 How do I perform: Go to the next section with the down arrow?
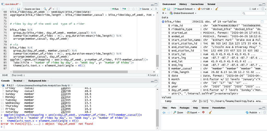(133, 9)
